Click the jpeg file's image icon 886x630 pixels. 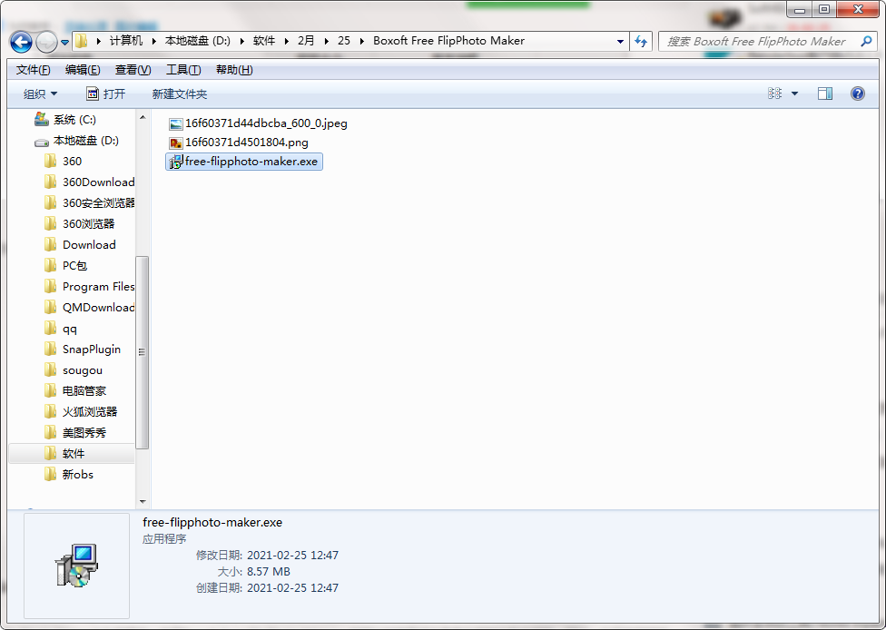coord(176,123)
